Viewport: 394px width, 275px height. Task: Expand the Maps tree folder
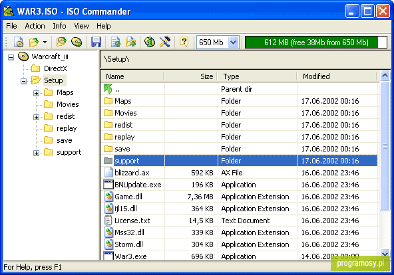pos(36,93)
